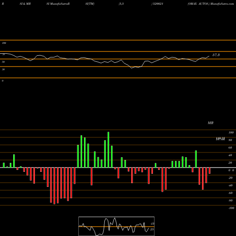236x236 pixels.
Task: Click the RSI axis label 100
Action: coord(4,43)
